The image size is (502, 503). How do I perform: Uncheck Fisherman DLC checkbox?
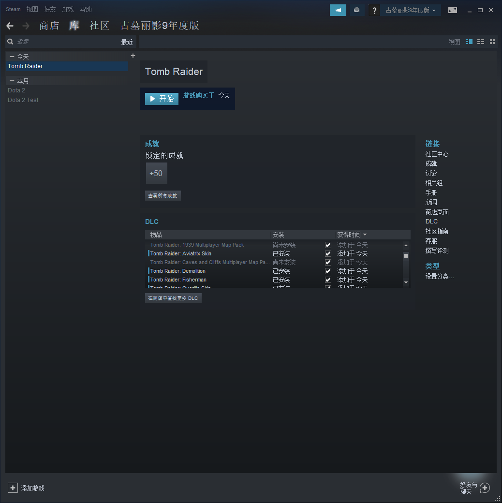tap(328, 280)
